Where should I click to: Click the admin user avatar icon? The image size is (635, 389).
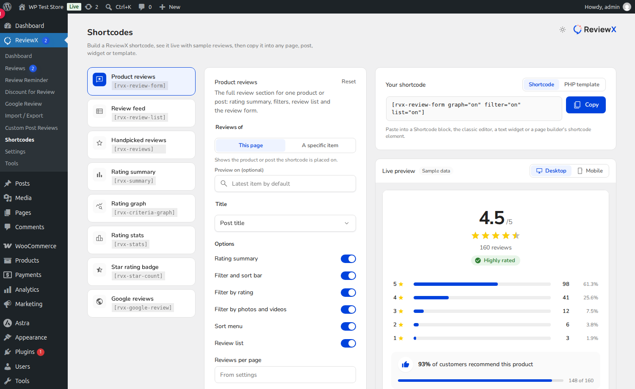pos(627,7)
